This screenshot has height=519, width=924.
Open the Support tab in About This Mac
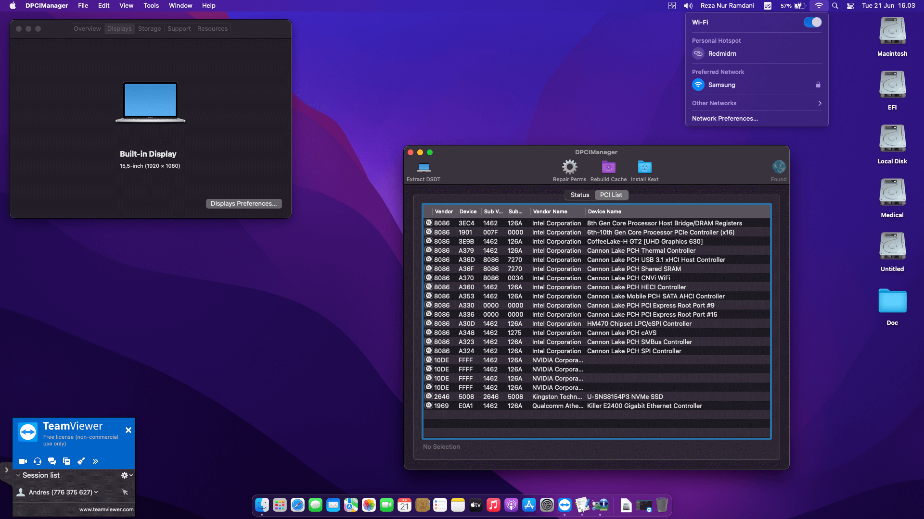tap(179, 29)
